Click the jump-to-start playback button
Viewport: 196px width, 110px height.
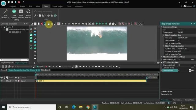pos(80,67)
